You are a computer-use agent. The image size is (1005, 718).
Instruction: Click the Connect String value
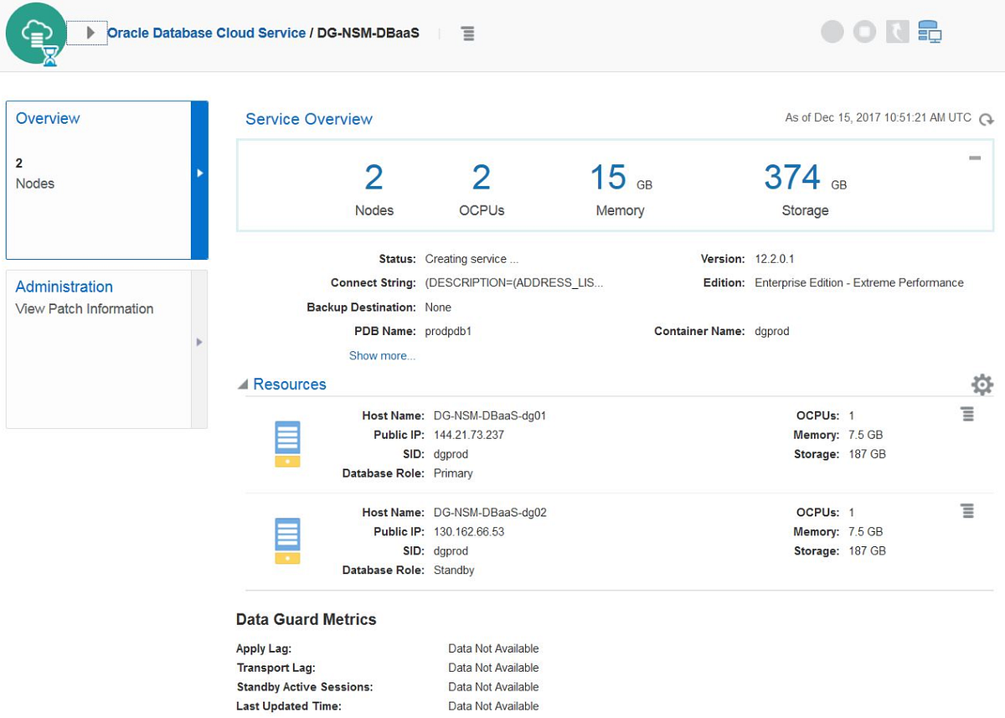514,283
